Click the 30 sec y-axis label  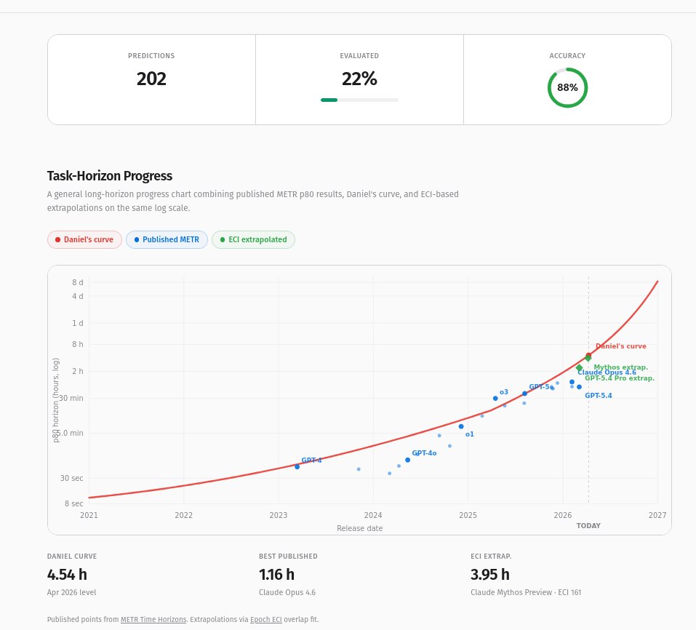click(71, 478)
